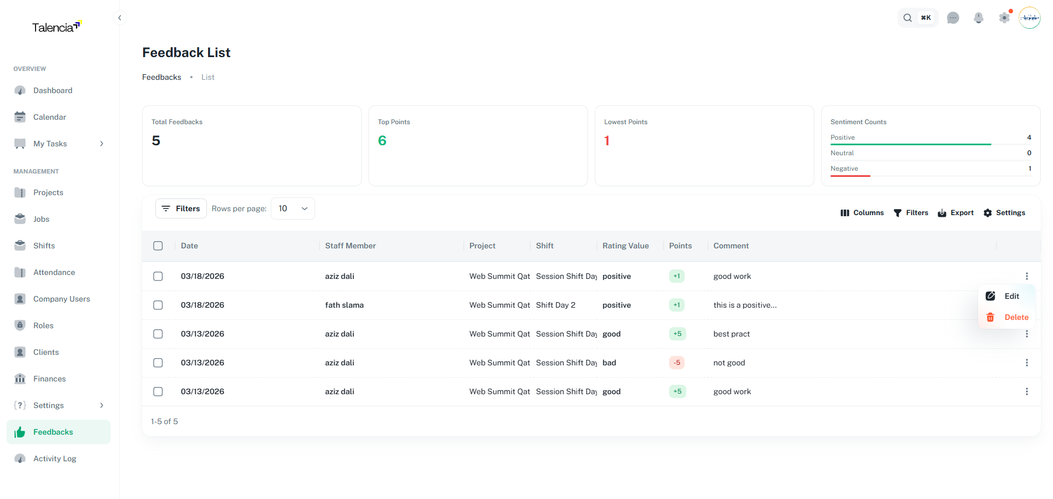This screenshot has height=499, width=1053.
Task: Click Delete in the row context menu
Action: pyautogui.click(x=1017, y=317)
